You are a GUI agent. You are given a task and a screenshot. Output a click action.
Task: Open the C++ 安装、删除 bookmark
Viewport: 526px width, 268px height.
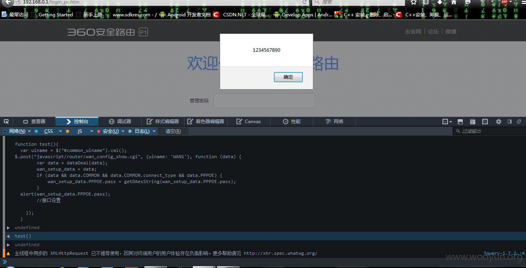(364, 15)
